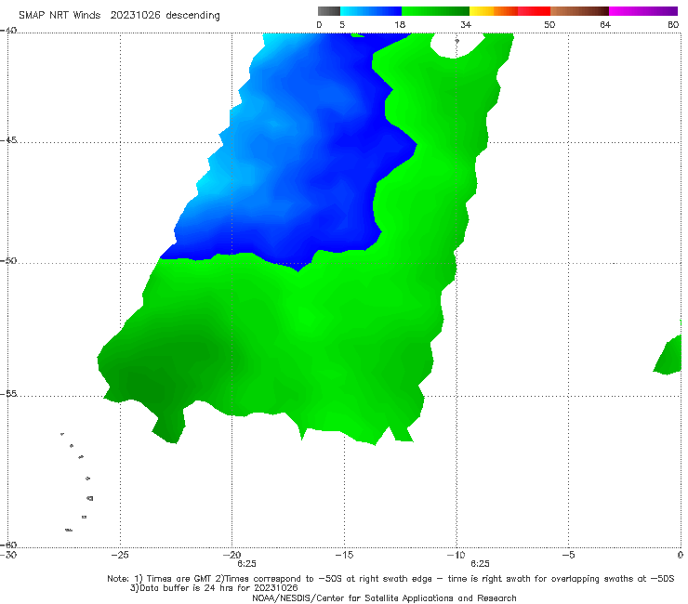Click the longitude axis label '-20'
688x604 pixels.
(232, 555)
